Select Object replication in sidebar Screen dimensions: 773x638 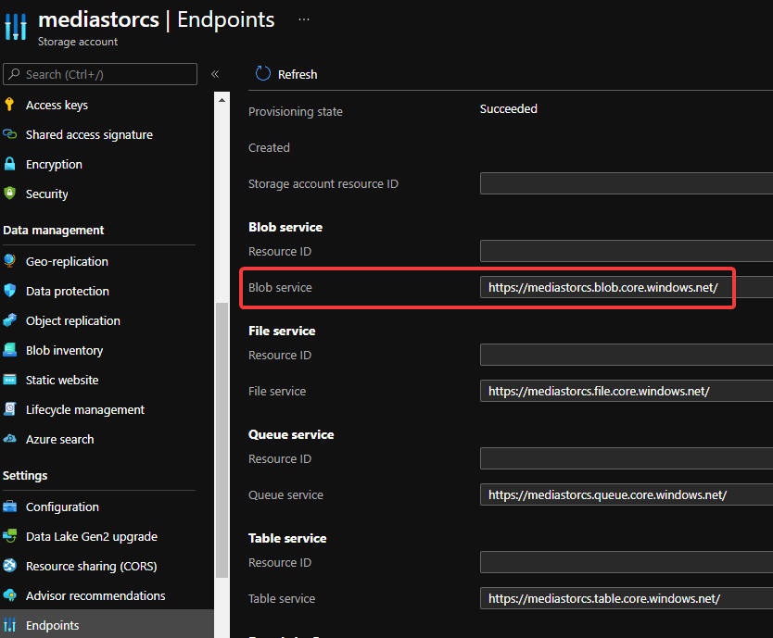point(73,320)
